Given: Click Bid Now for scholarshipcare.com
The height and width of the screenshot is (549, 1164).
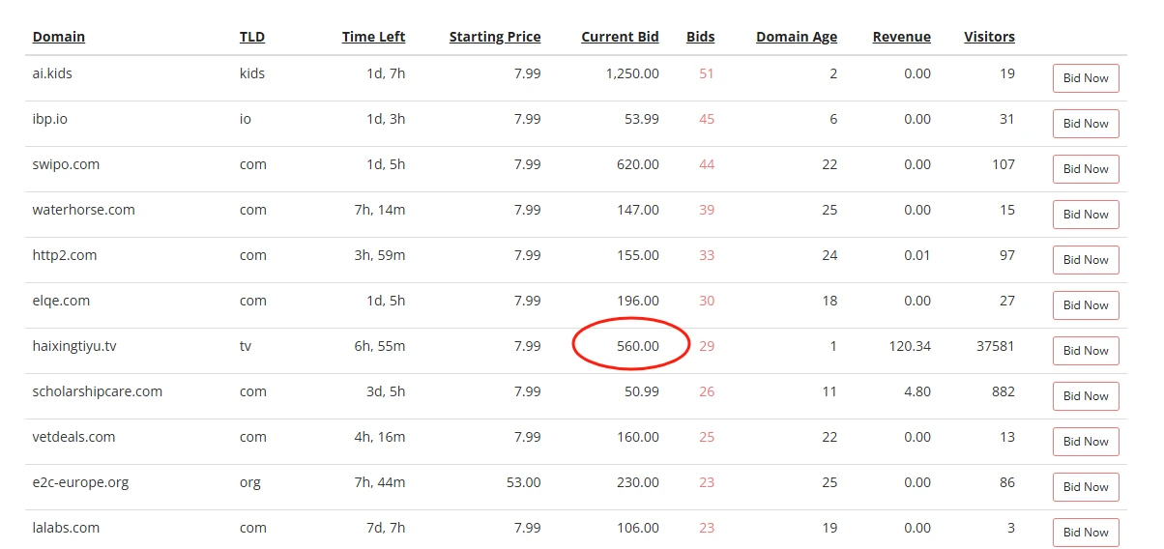Looking at the screenshot, I should 1086,396.
